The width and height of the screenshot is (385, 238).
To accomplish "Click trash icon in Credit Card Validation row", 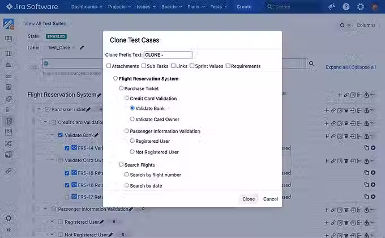I will [x=346, y=124].
